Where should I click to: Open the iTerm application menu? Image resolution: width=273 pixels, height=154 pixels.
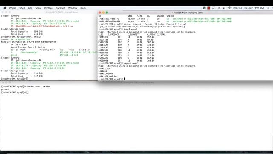pos(13,8)
